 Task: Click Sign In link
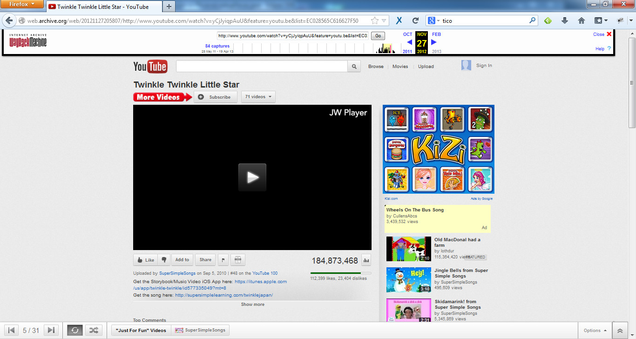coord(484,66)
